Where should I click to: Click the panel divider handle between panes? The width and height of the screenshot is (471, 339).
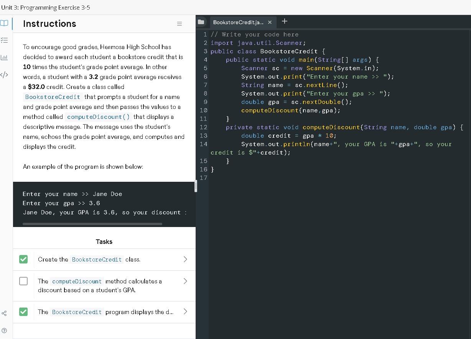[196, 186]
